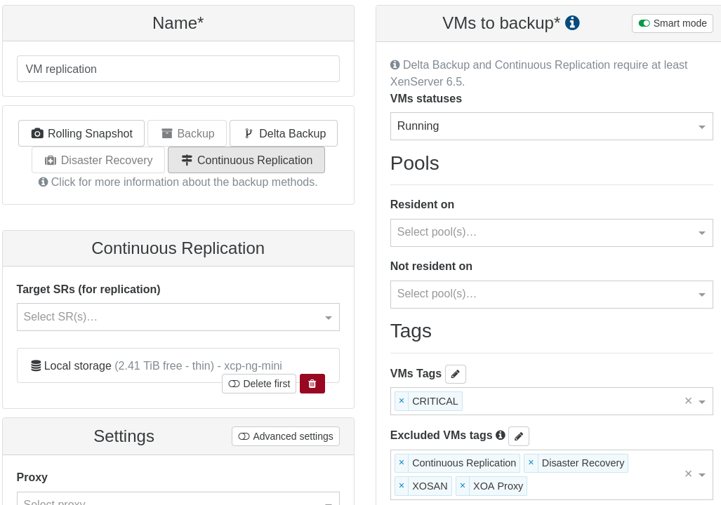Show Advanced settings in the Settings panel
Image resolution: width=721 pixels, height=505 pixels.
pyautogui.click(x=285, y=436)
